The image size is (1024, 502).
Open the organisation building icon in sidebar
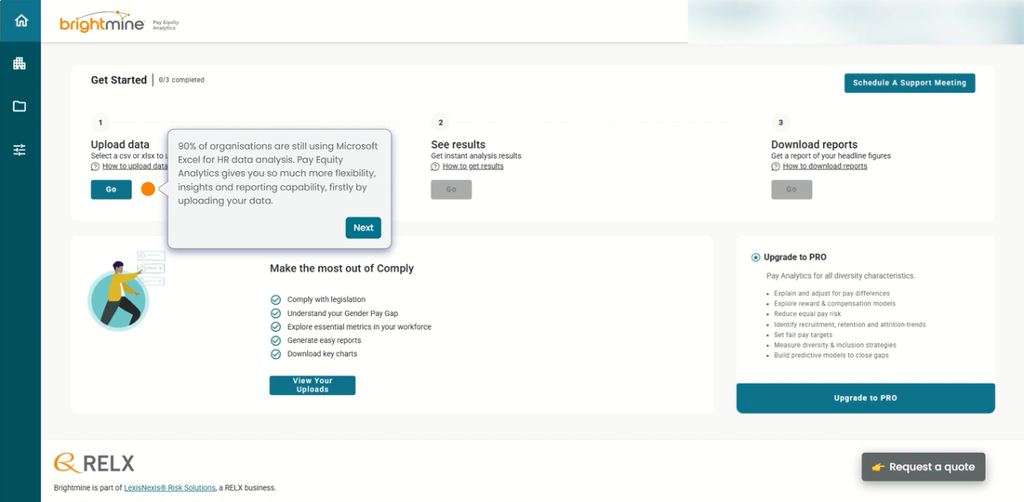pyautogui.click(x=20, y=63)
